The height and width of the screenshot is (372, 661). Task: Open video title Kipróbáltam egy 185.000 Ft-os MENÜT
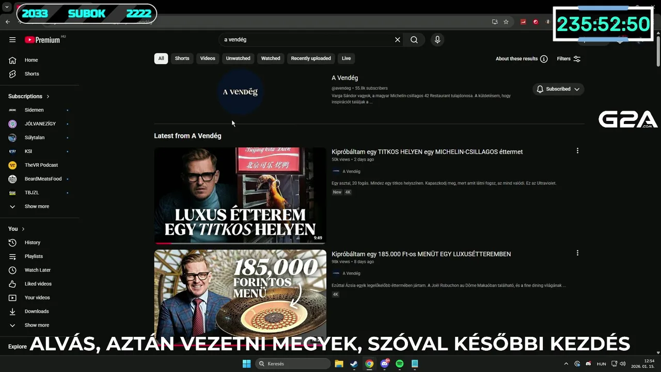[421, 254]
